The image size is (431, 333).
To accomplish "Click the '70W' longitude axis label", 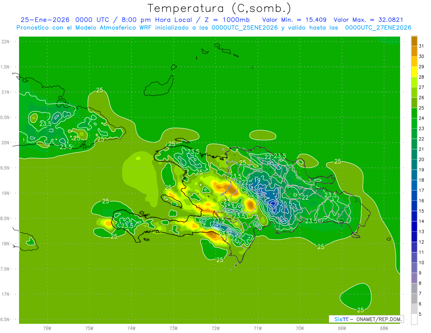I will pyautogui.click(x=300, y=328).
